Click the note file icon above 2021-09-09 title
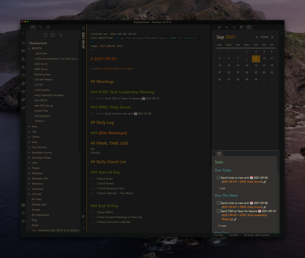This screenshot has height=258, width=305. (x=83, y=28)
